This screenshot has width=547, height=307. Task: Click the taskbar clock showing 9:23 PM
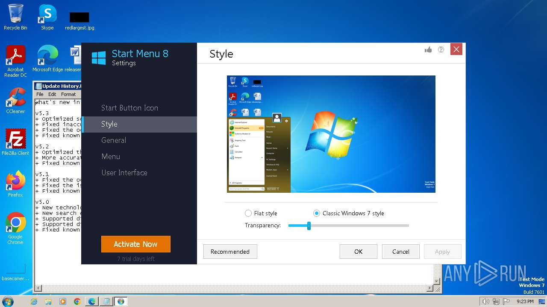(x=525, y=301)
